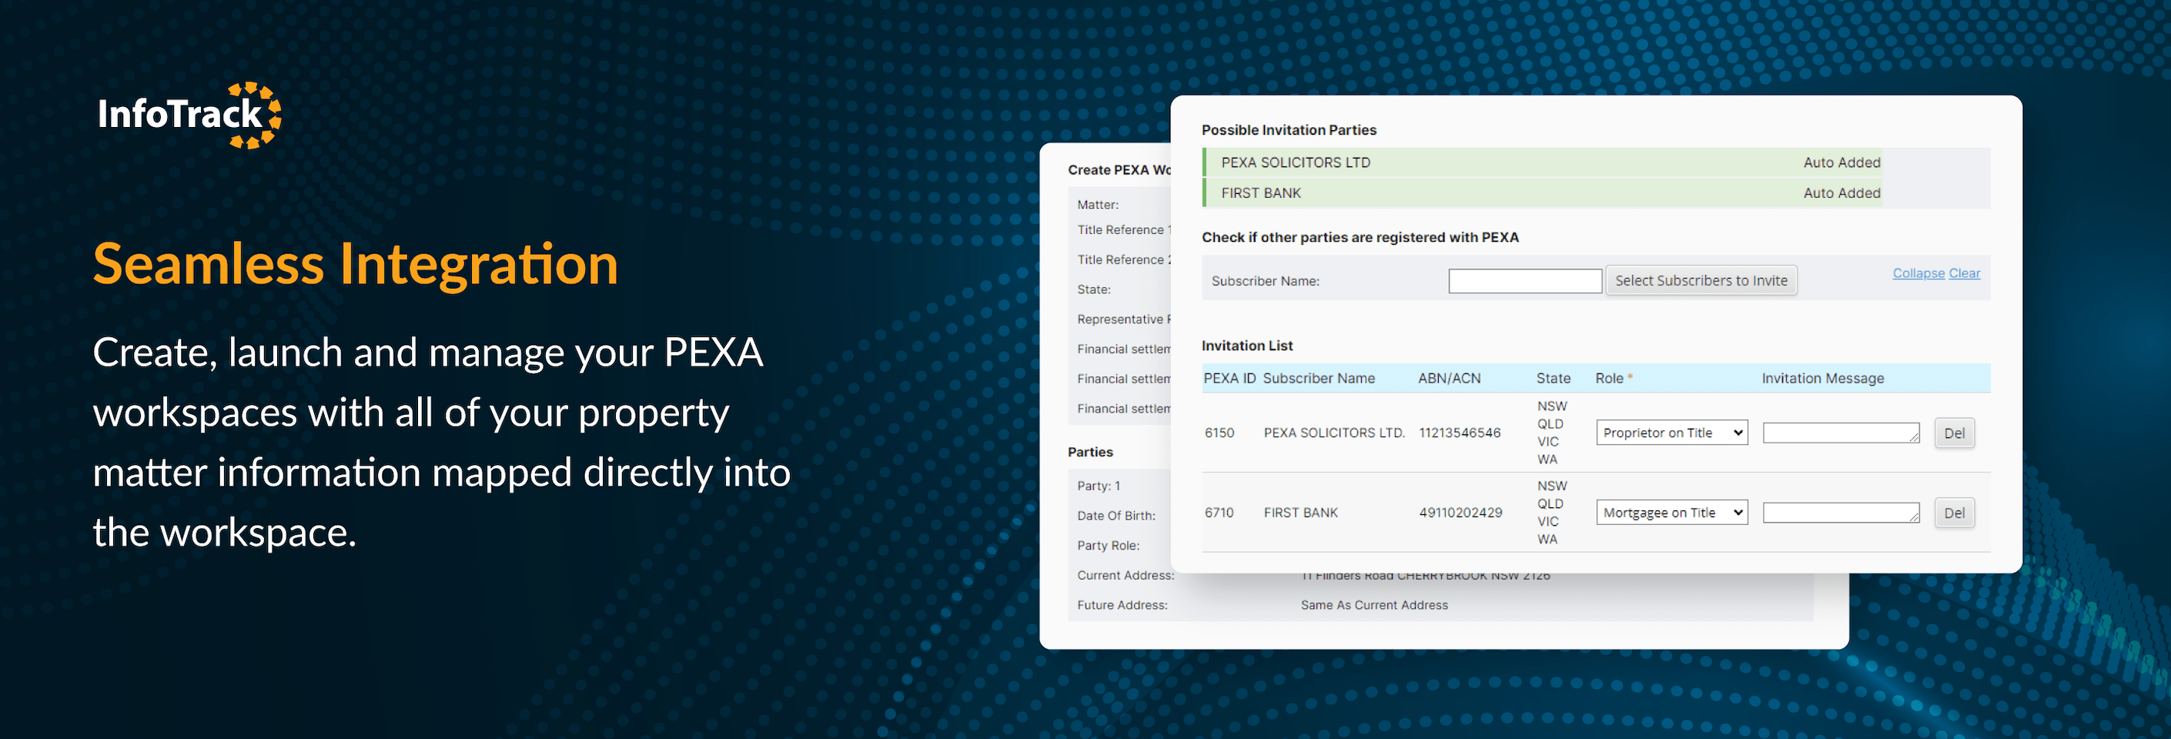Click the Invitation List heading
Image resolution: width=2171 pixels, height=739 pixels.
point(1246,346)
